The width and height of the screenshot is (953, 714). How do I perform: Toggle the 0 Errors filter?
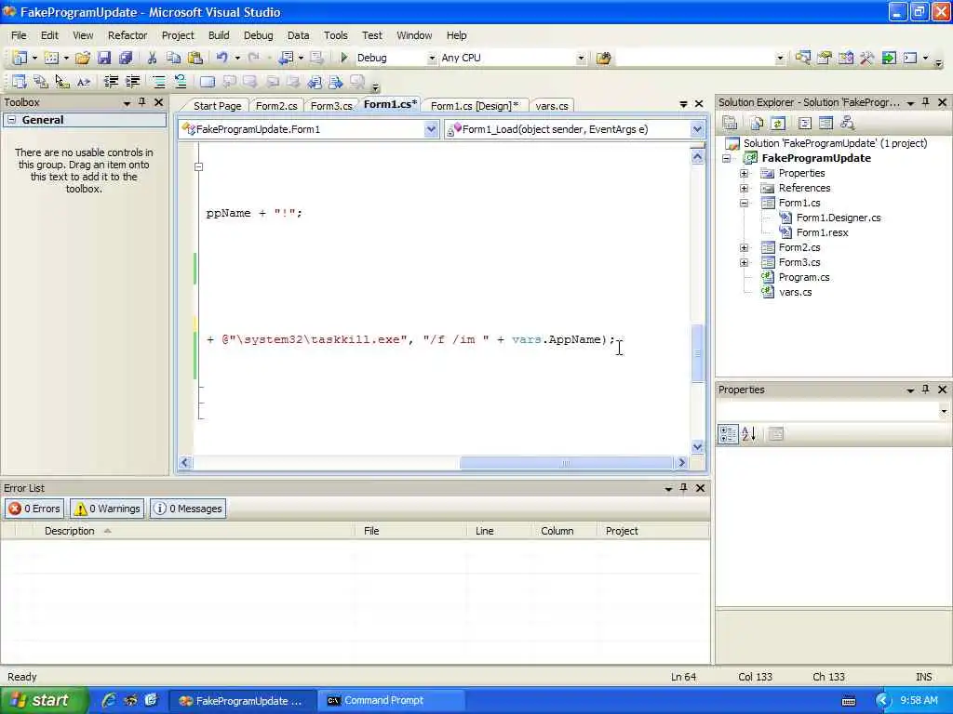[x=34, y=509]
